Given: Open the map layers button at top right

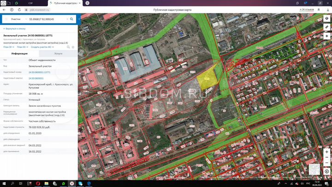Looking at the screenshot, I should [327, 18].
